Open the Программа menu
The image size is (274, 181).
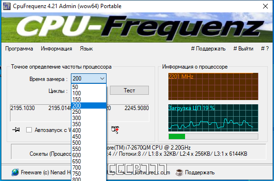pos(19,49)
